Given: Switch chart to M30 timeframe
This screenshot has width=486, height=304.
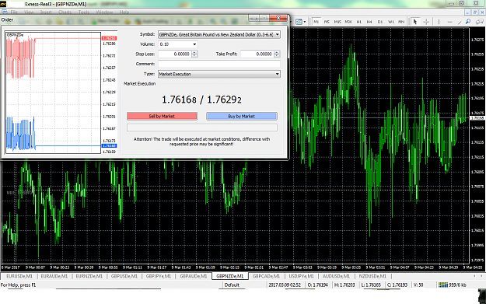Looking at the screenshot, I should point(348,22).
